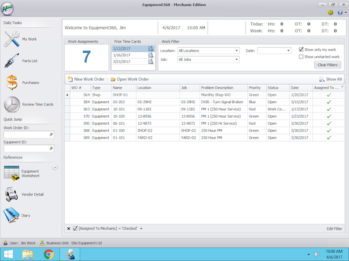Collapse the References section chevron
This screenshot has width=349, height=261.
tap(55, 168)
